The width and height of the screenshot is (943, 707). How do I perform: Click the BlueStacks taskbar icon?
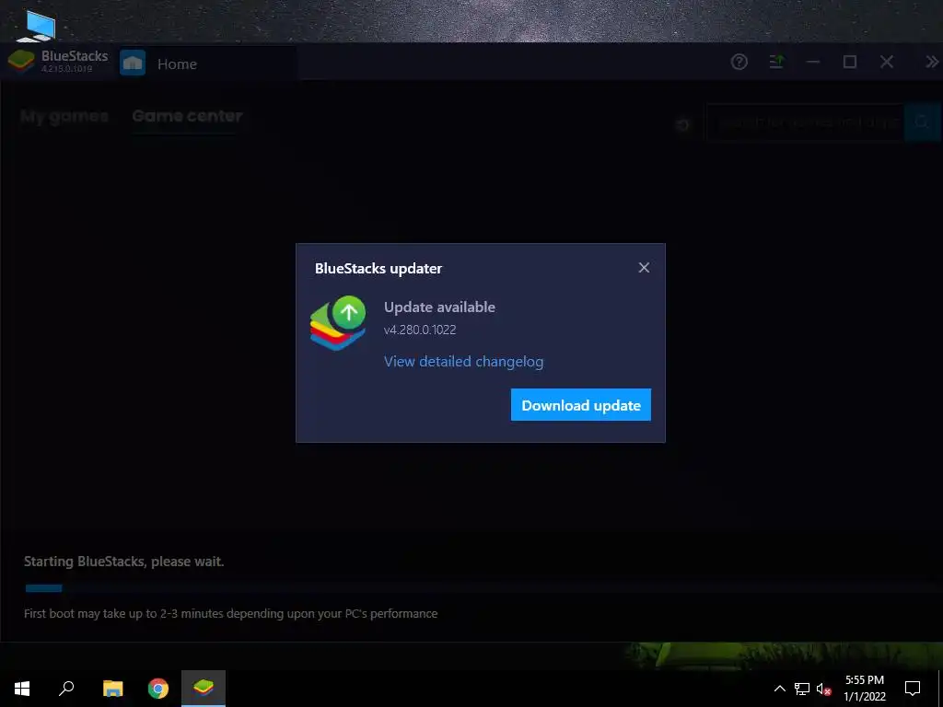point(204,689)
